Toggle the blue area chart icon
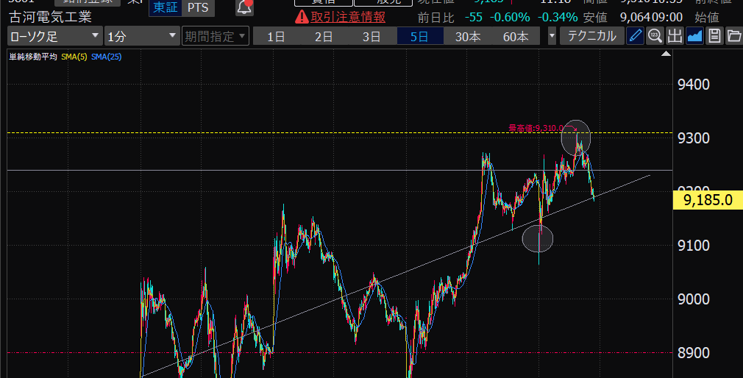 tap(694, 36)
